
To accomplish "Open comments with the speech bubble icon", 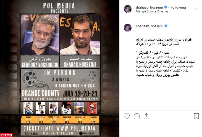I will 137,116.
